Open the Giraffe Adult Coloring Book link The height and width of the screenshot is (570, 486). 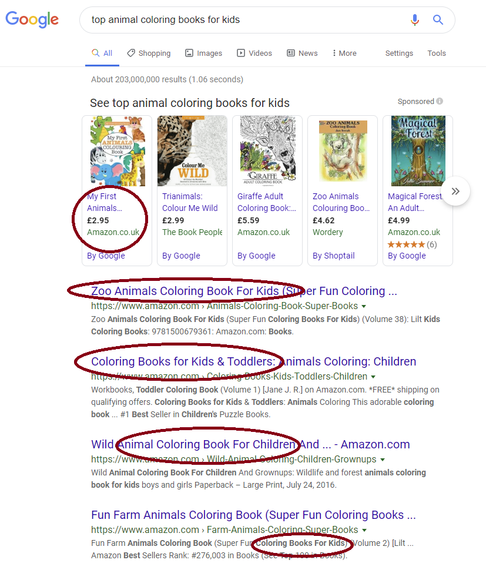(x=267, y=202)
